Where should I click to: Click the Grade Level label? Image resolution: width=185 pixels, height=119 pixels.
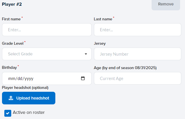coord(13,43)
